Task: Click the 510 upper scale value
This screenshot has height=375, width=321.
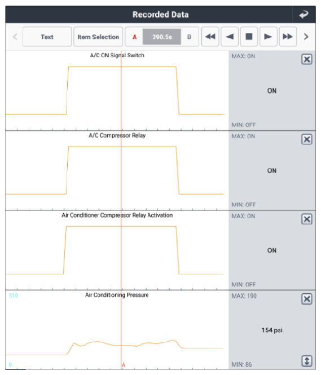Action: 14,296
